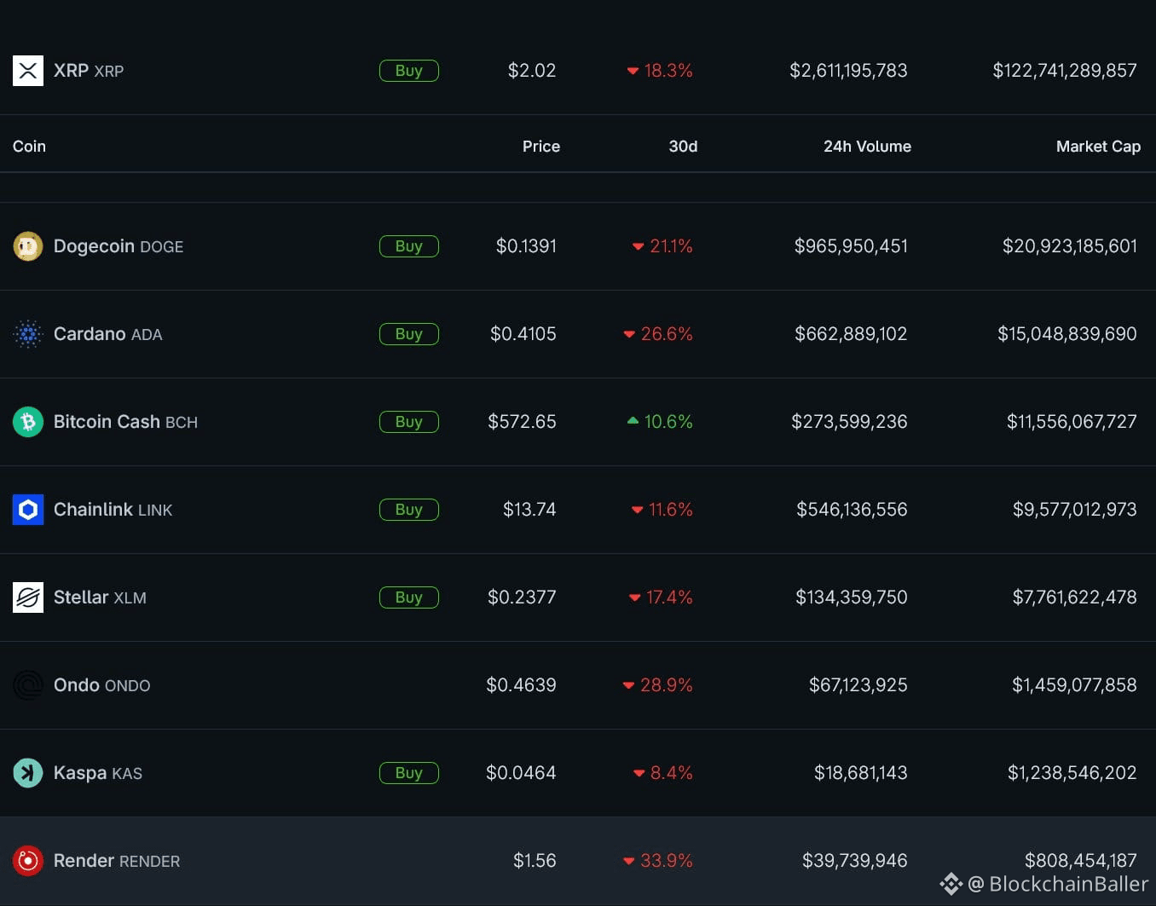Sort the table by the Price column

point(540,146)
